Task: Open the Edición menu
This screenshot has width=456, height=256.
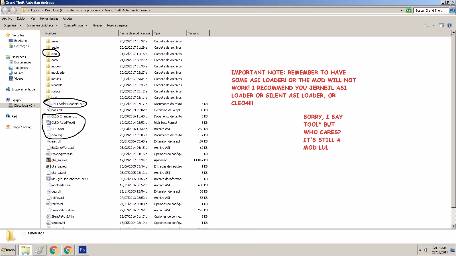Action: [x=22, y=18]
